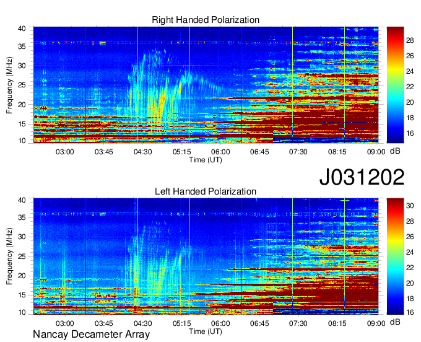Click the 25 MHz tick on the bottom plot
The width and height of the screenshot is (421, 342).
22,256
